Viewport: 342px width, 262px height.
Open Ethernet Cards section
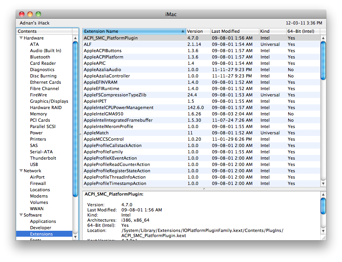[45, 82]
